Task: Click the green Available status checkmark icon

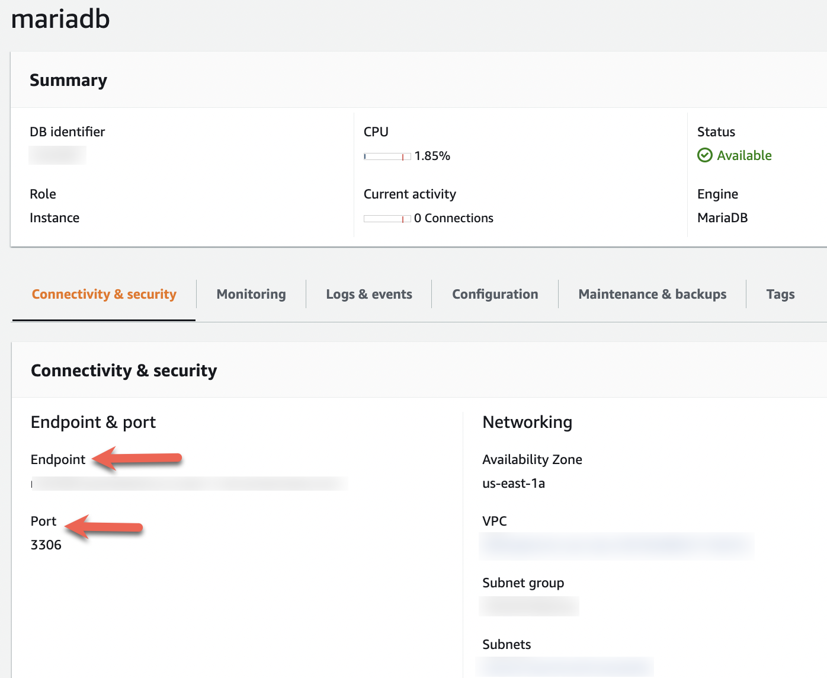Action: tap(705, 155)
